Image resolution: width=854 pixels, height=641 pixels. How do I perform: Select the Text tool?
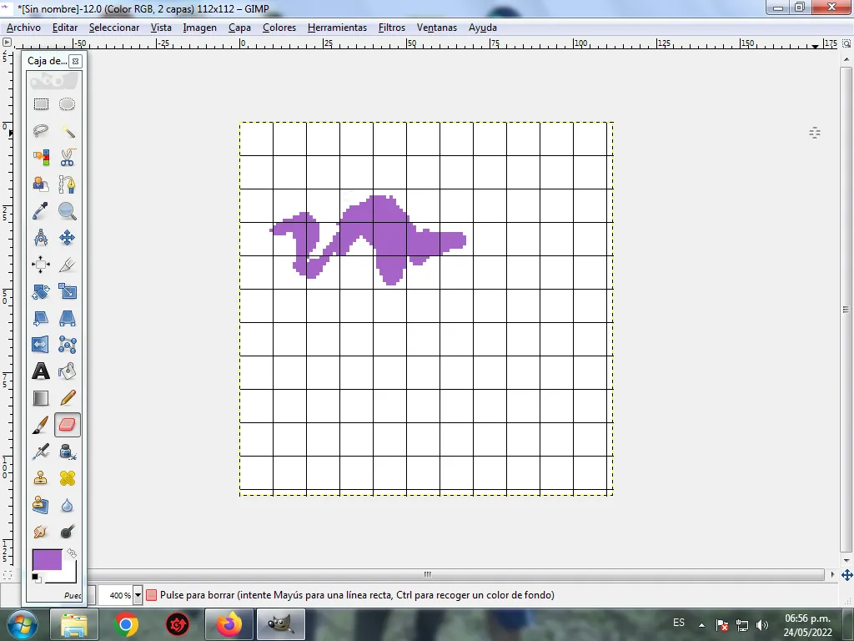(41, 371)
